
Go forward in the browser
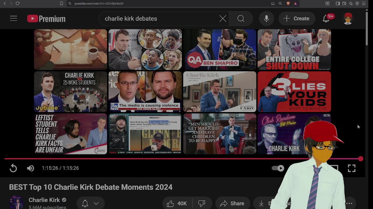(x=11, y=3)
